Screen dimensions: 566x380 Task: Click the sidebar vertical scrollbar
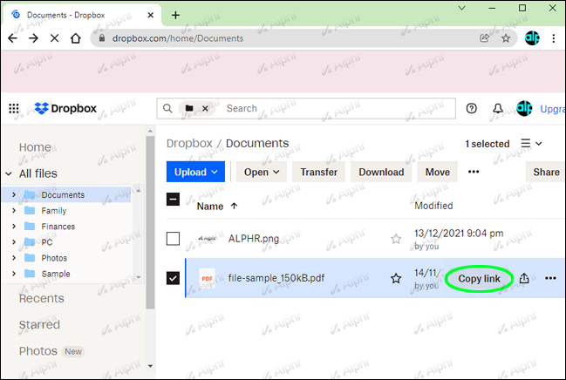(150, 222)
